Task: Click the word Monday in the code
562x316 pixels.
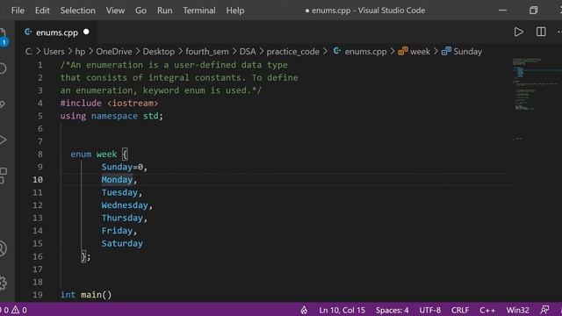Action: tap(117, 179)
